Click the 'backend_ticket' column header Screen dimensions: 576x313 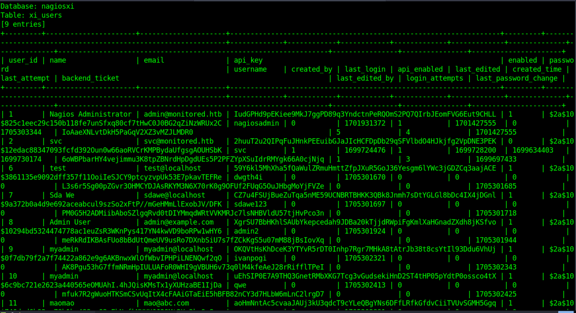click(x=90, y=78)
